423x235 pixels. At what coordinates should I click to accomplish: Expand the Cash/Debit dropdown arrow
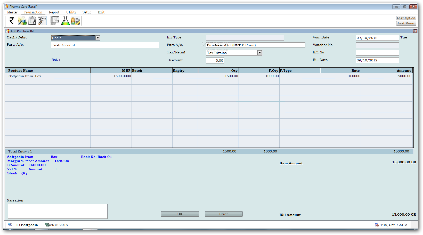(x=97, y=38)
